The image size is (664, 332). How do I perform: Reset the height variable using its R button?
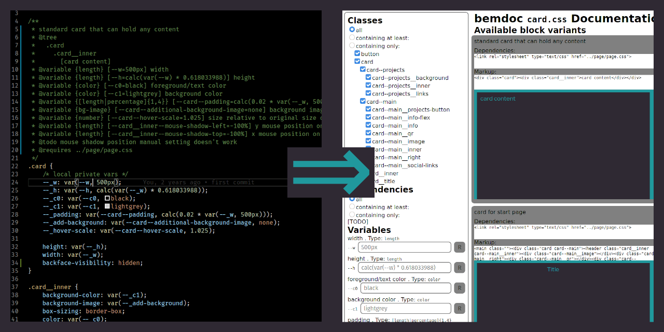point(459,267)
